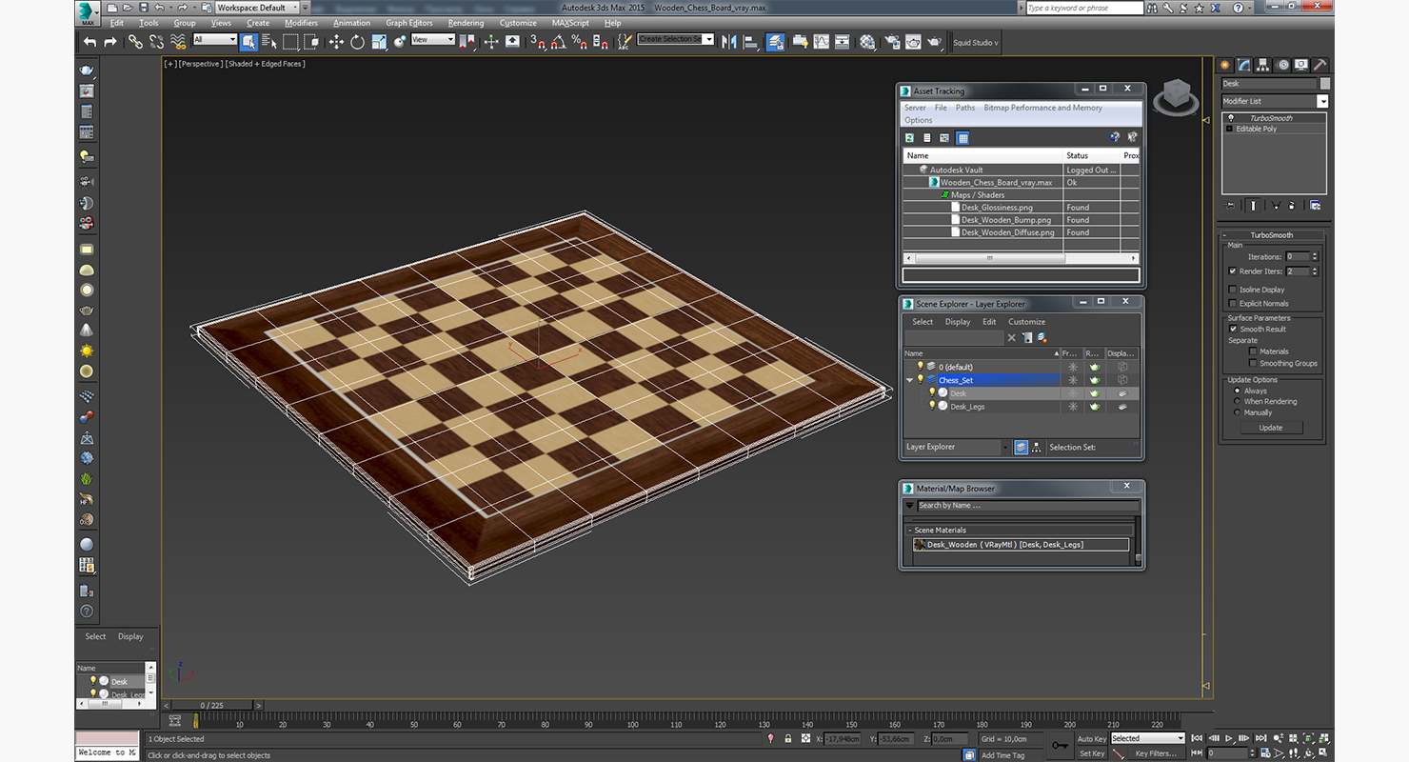
Task: Toggle Render Iters checkbox
Action: click(x=1233, y=271)
